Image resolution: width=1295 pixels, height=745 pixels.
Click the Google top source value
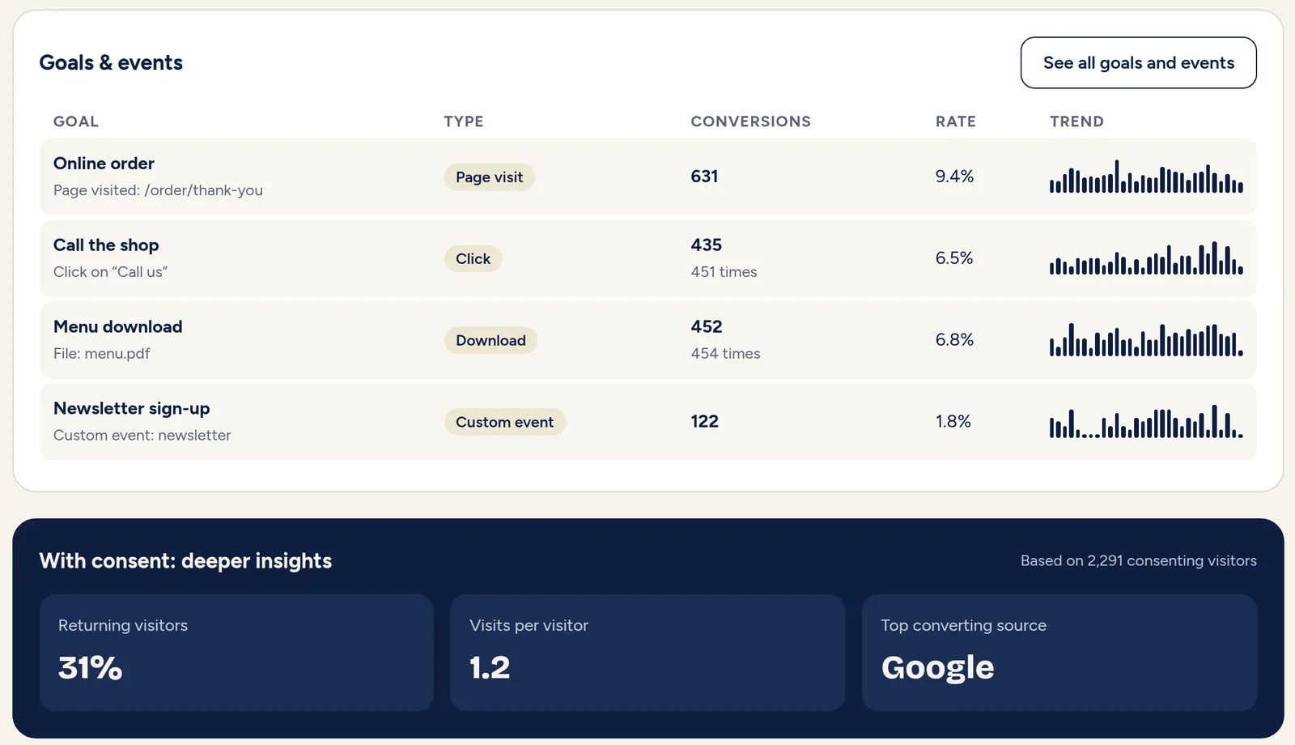click(x=937, y=668)
